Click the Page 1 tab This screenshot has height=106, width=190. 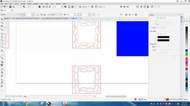pyautogui.click(x=26, y=96)
